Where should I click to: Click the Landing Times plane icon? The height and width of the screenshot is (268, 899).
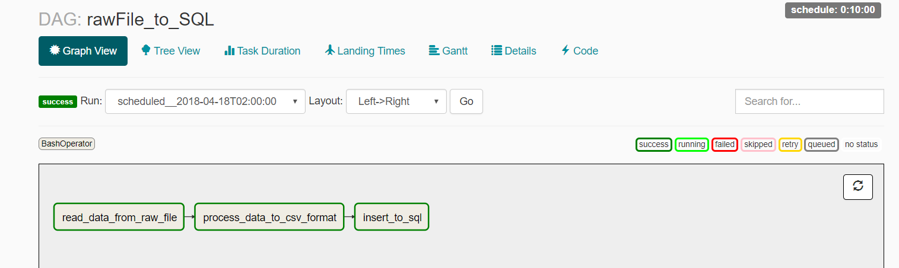click(330, 50)
